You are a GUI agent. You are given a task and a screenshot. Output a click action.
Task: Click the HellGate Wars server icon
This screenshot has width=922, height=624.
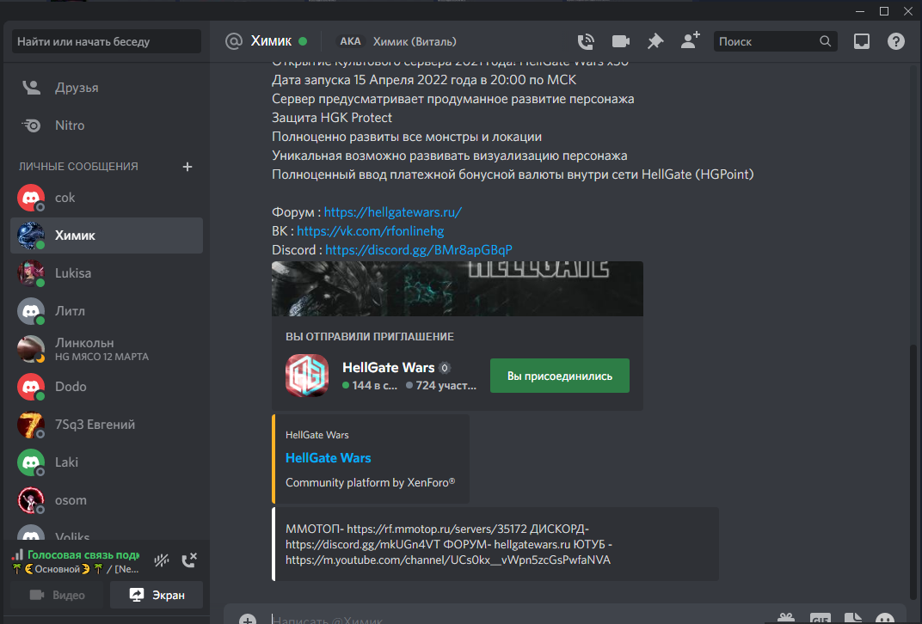coord(307,376)
